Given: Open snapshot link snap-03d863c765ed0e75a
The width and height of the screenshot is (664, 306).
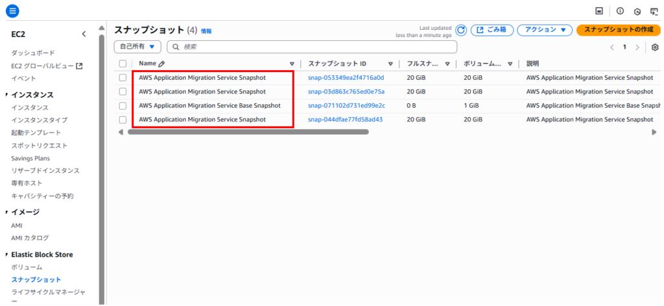Looking at the screenshot, I should 346,91.
